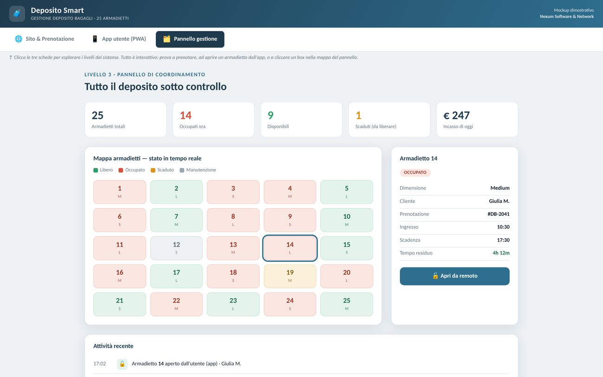Open locker 24 details
The width and height of the screenshot is (603, 377).
[290, 304]
